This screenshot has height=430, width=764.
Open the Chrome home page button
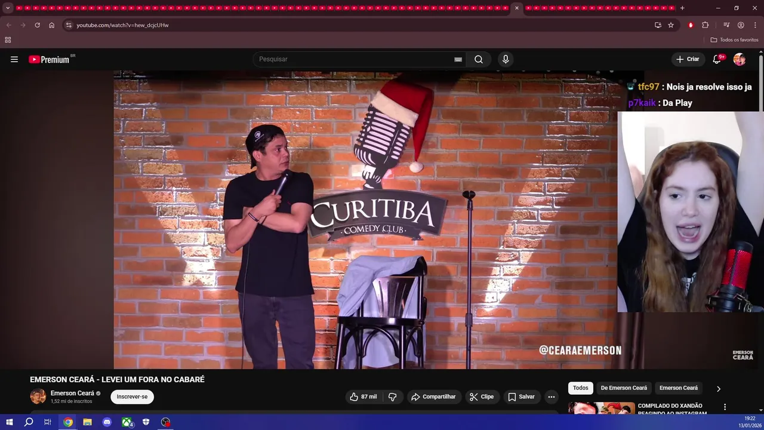click(x=51, y=25)
